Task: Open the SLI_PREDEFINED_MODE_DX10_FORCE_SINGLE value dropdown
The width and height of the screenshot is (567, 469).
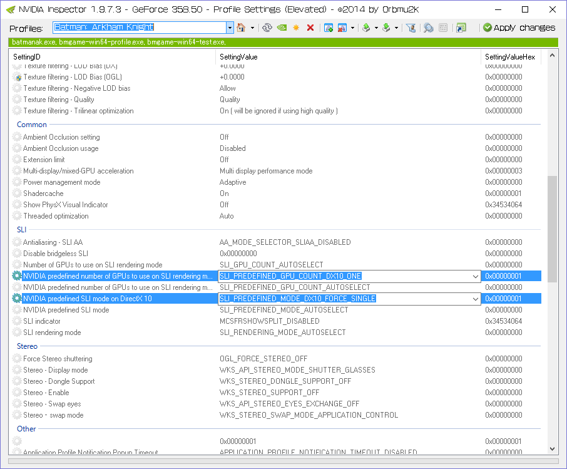Action: [x=476, y=299]
